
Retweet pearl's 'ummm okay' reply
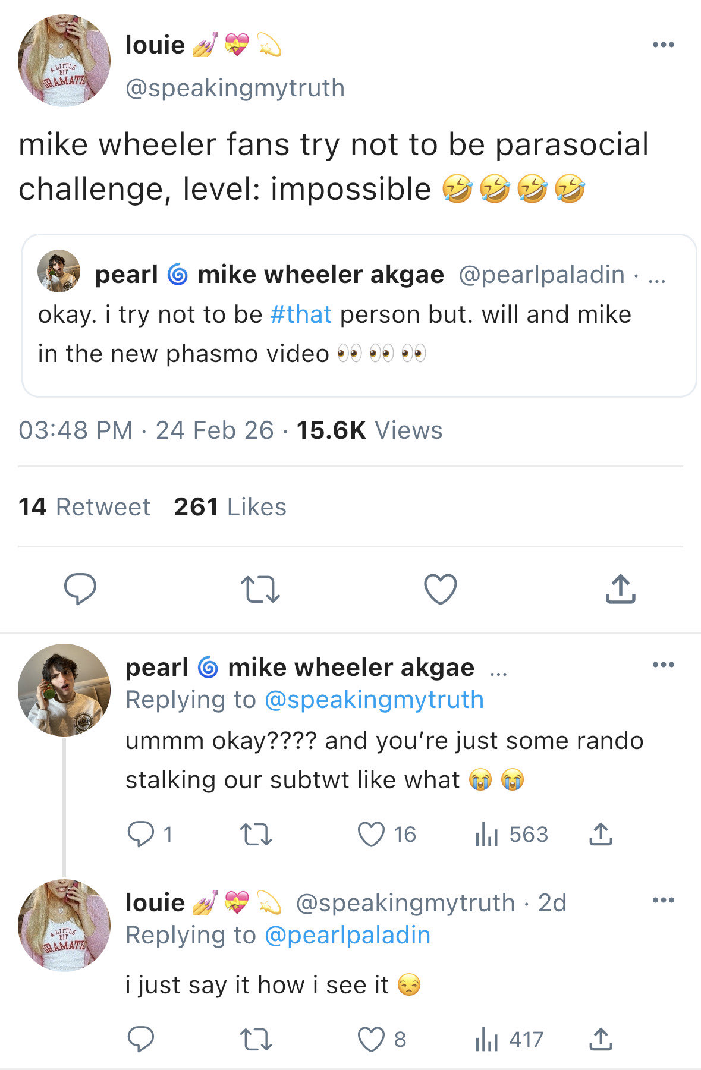click(256, 834)
